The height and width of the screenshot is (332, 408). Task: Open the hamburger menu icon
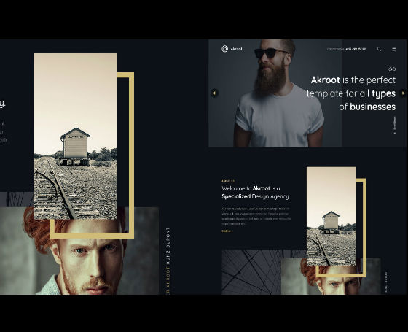(x=393, y=49)
